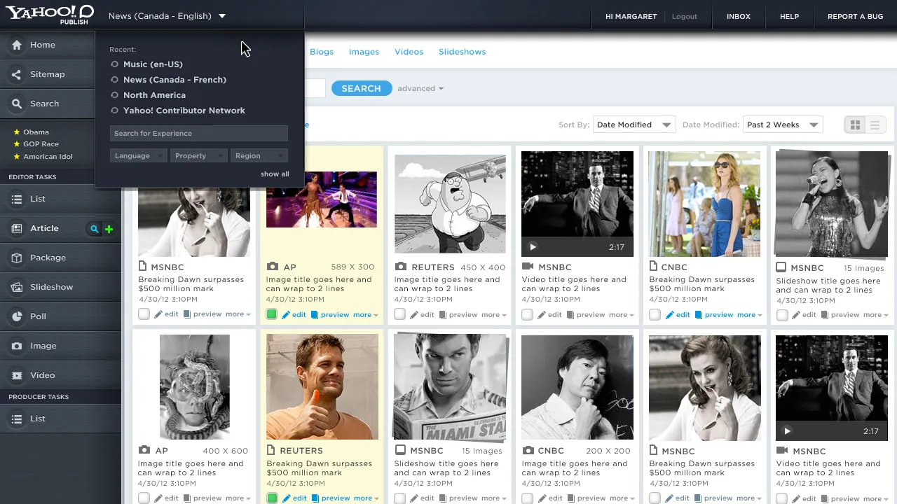Select the North America recent experience

pyautogui.click(x=154, y=95)
